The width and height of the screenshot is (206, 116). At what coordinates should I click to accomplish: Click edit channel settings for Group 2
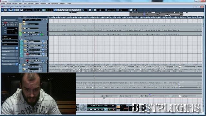pyautogui.click(x=41, y=41)
